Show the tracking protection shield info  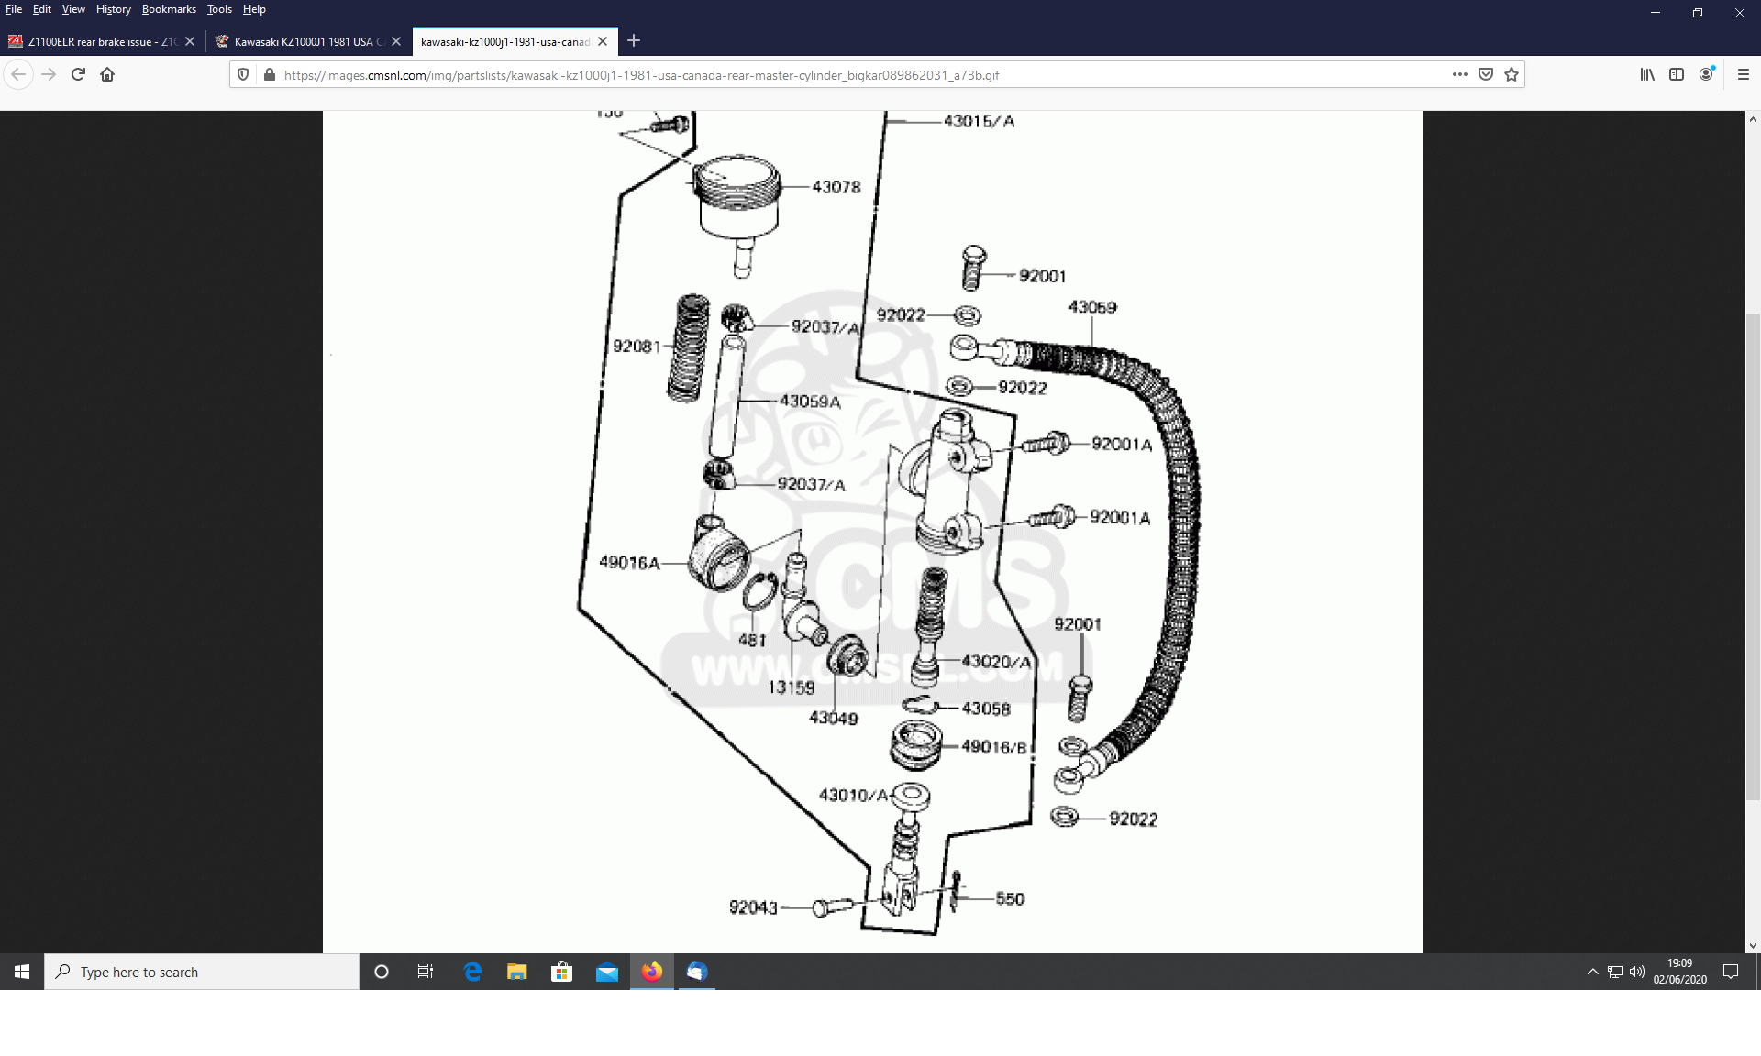tap(243, 74)
